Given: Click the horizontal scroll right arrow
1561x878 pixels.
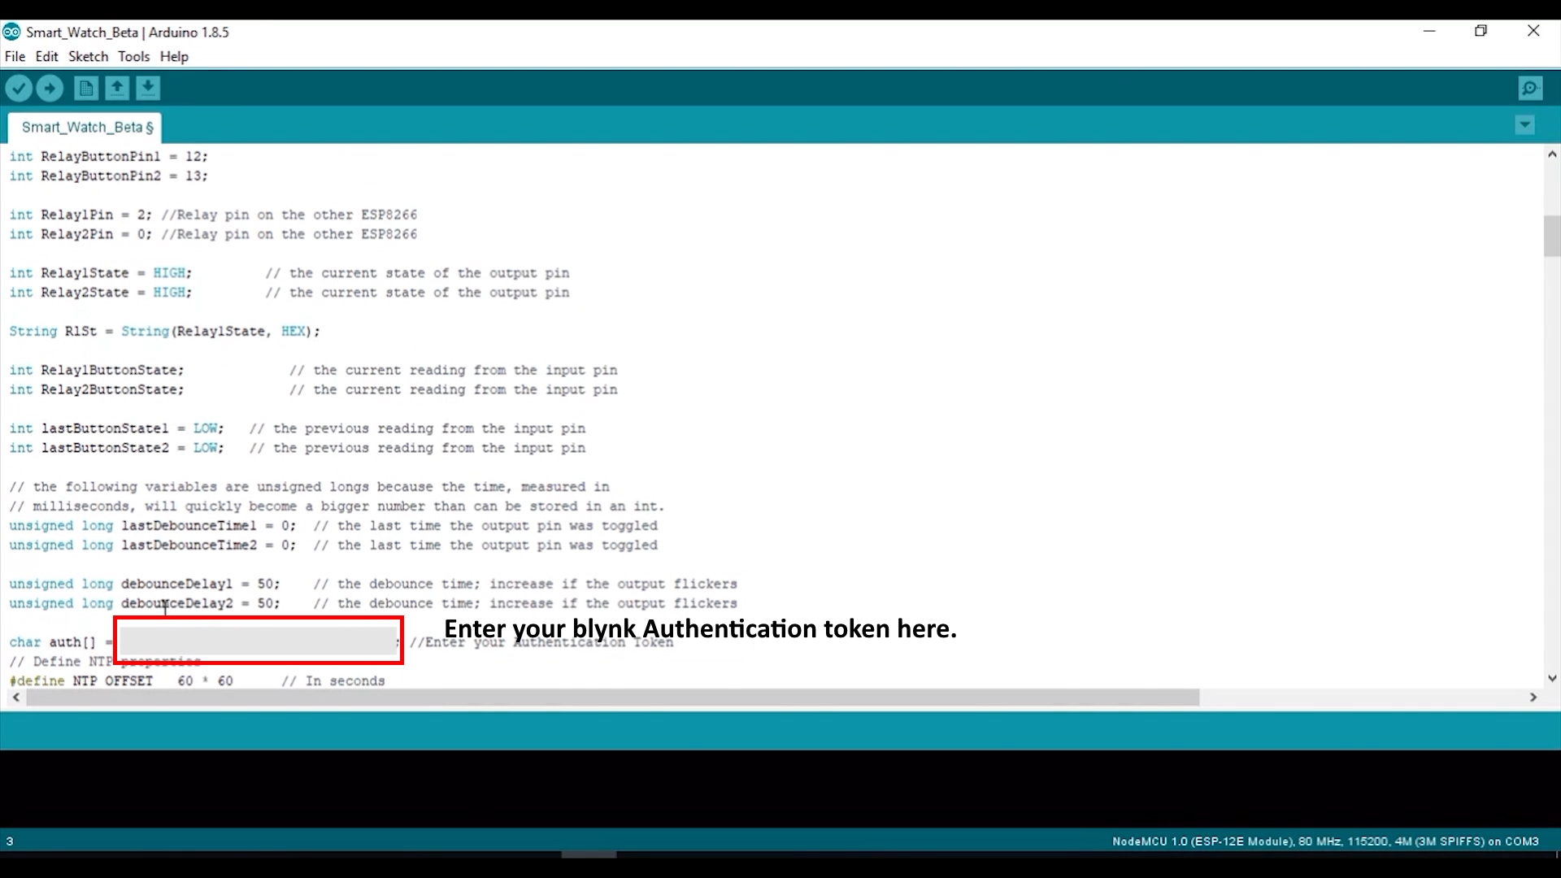Looking at the screenshot, I should (1533, 697).
